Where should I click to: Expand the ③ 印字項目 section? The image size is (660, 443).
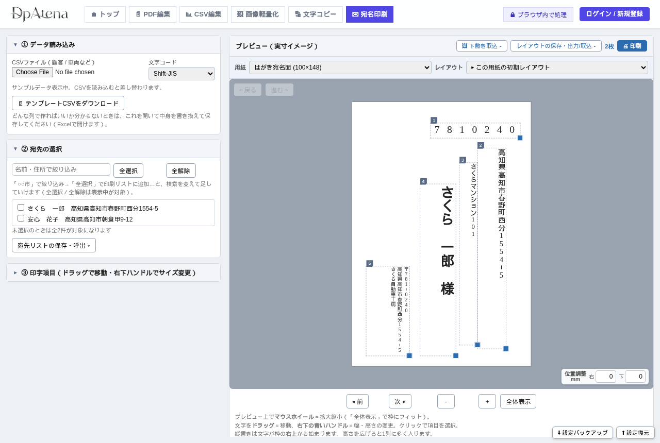coord(113,272)
